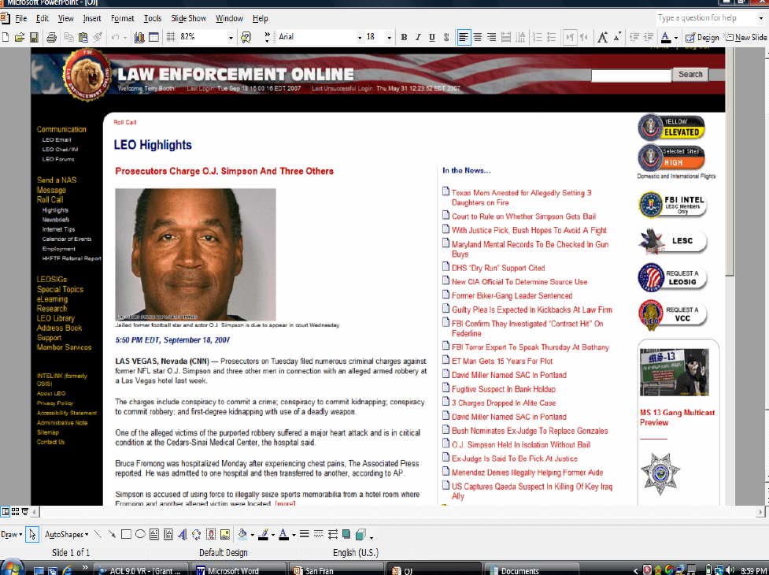Toggle Italic formatting
The height and width of the screenshot is (575, 769).
tap(418, 37)
